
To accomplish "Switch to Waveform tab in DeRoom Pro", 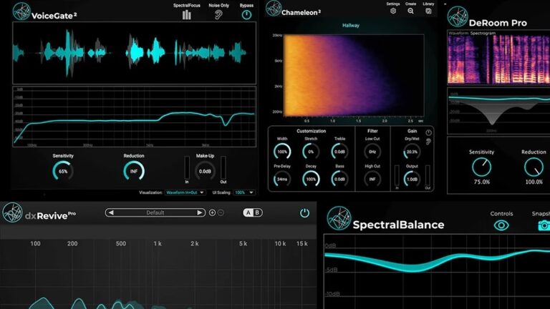I will 458,34.
